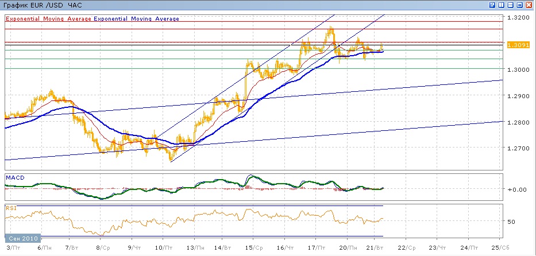
Task: Click the blue Exponential Moving Average label
Action: pos(136,18)
